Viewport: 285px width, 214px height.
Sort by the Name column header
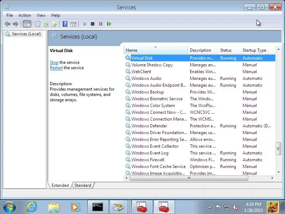156,50
